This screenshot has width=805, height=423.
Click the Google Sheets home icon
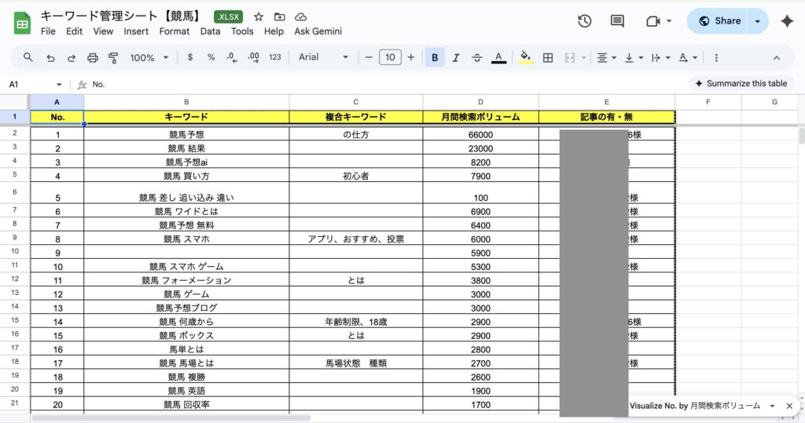pos(22,24)
